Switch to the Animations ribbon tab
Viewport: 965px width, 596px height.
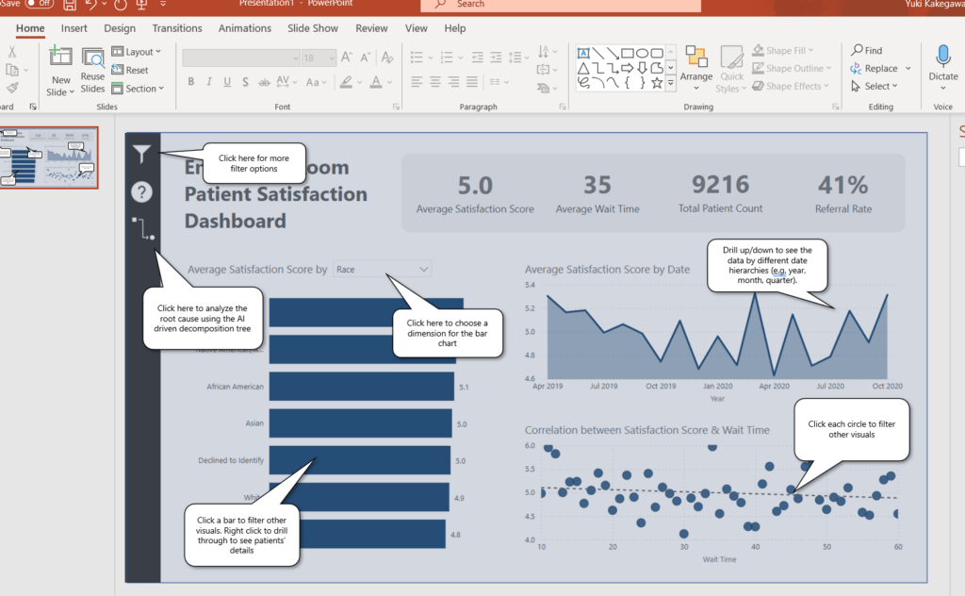pos(245,28)
